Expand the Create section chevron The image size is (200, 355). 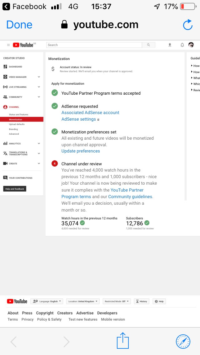pyautogui.click(x=39, y=163)
